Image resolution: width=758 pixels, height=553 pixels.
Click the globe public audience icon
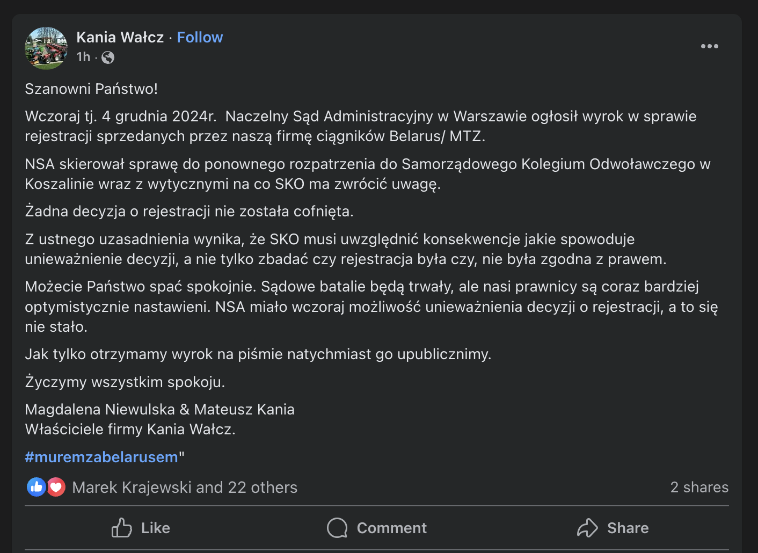(108, 57)
